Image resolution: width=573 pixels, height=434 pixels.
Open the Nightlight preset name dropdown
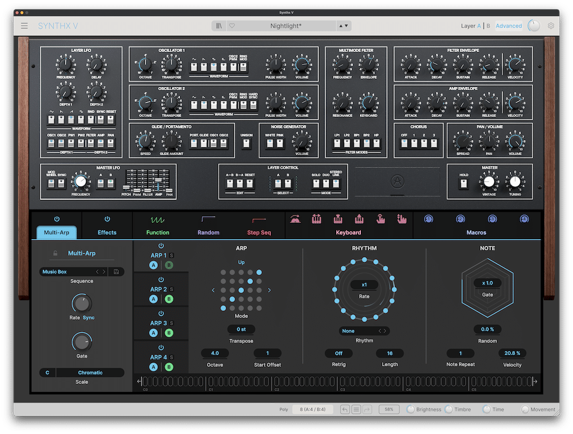tap(286, 26)
